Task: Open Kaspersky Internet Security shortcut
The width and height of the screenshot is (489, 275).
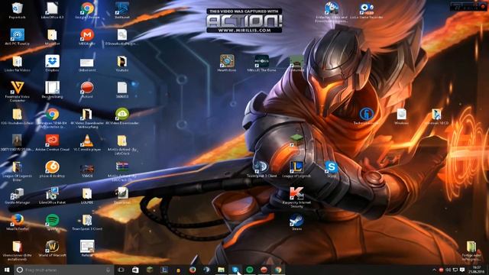Action: click(296, 197)
